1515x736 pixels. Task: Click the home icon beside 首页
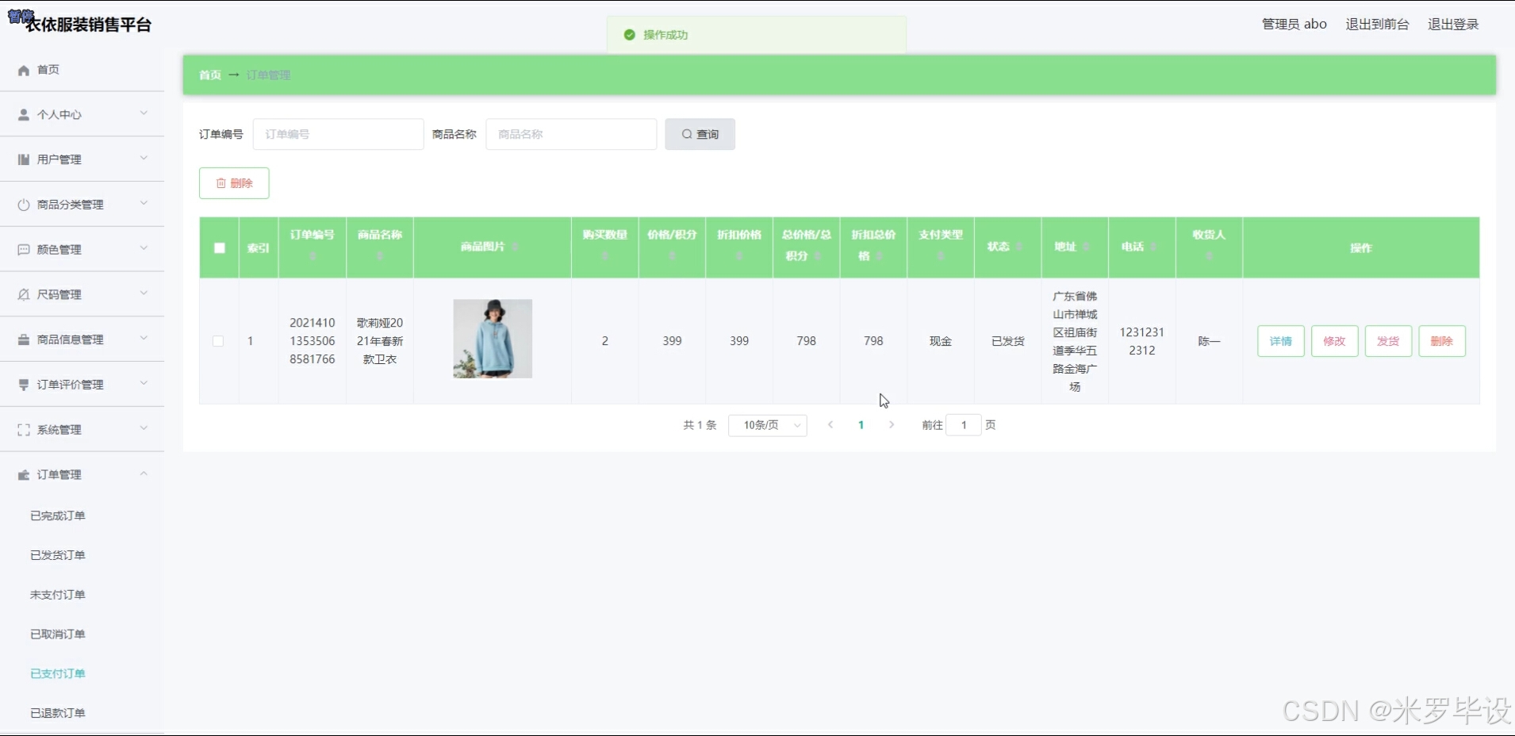pyautogui.click(x=23, y=70)
